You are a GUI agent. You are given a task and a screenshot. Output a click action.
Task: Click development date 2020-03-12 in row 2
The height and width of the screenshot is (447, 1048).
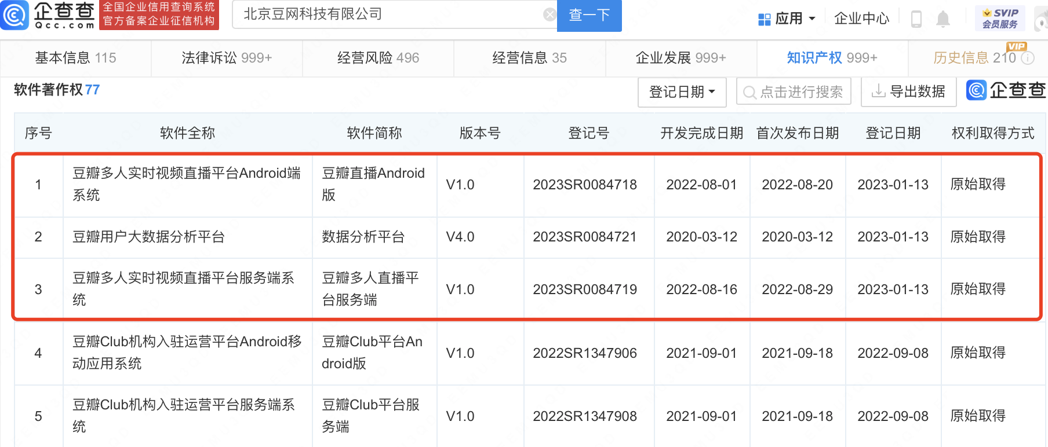[x=701, y=237]
